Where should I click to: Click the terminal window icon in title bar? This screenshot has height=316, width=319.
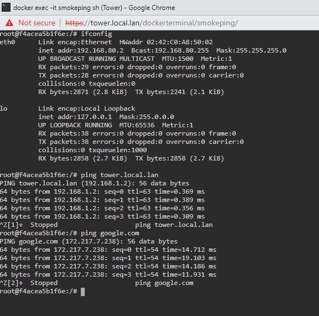6,7
